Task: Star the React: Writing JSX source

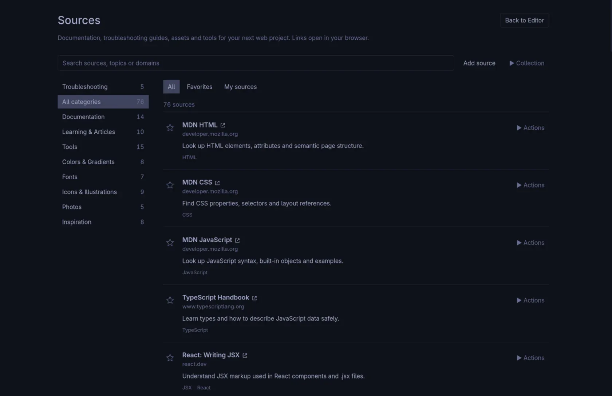Action: click(170, 358)
